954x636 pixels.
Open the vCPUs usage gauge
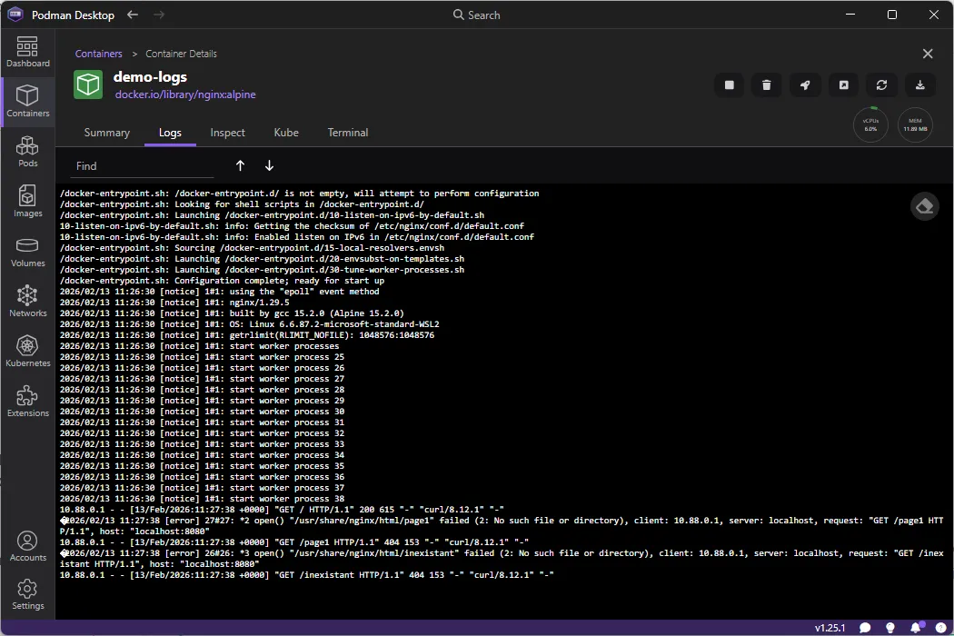pyautogui.click(x=870, y=125)
